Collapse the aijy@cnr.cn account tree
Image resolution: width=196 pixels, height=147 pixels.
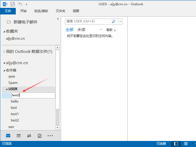4,63
